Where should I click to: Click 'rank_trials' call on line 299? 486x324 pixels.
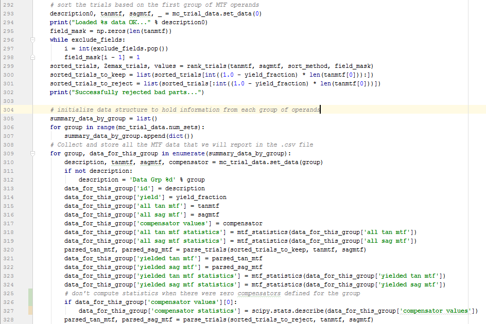point(206,66)
